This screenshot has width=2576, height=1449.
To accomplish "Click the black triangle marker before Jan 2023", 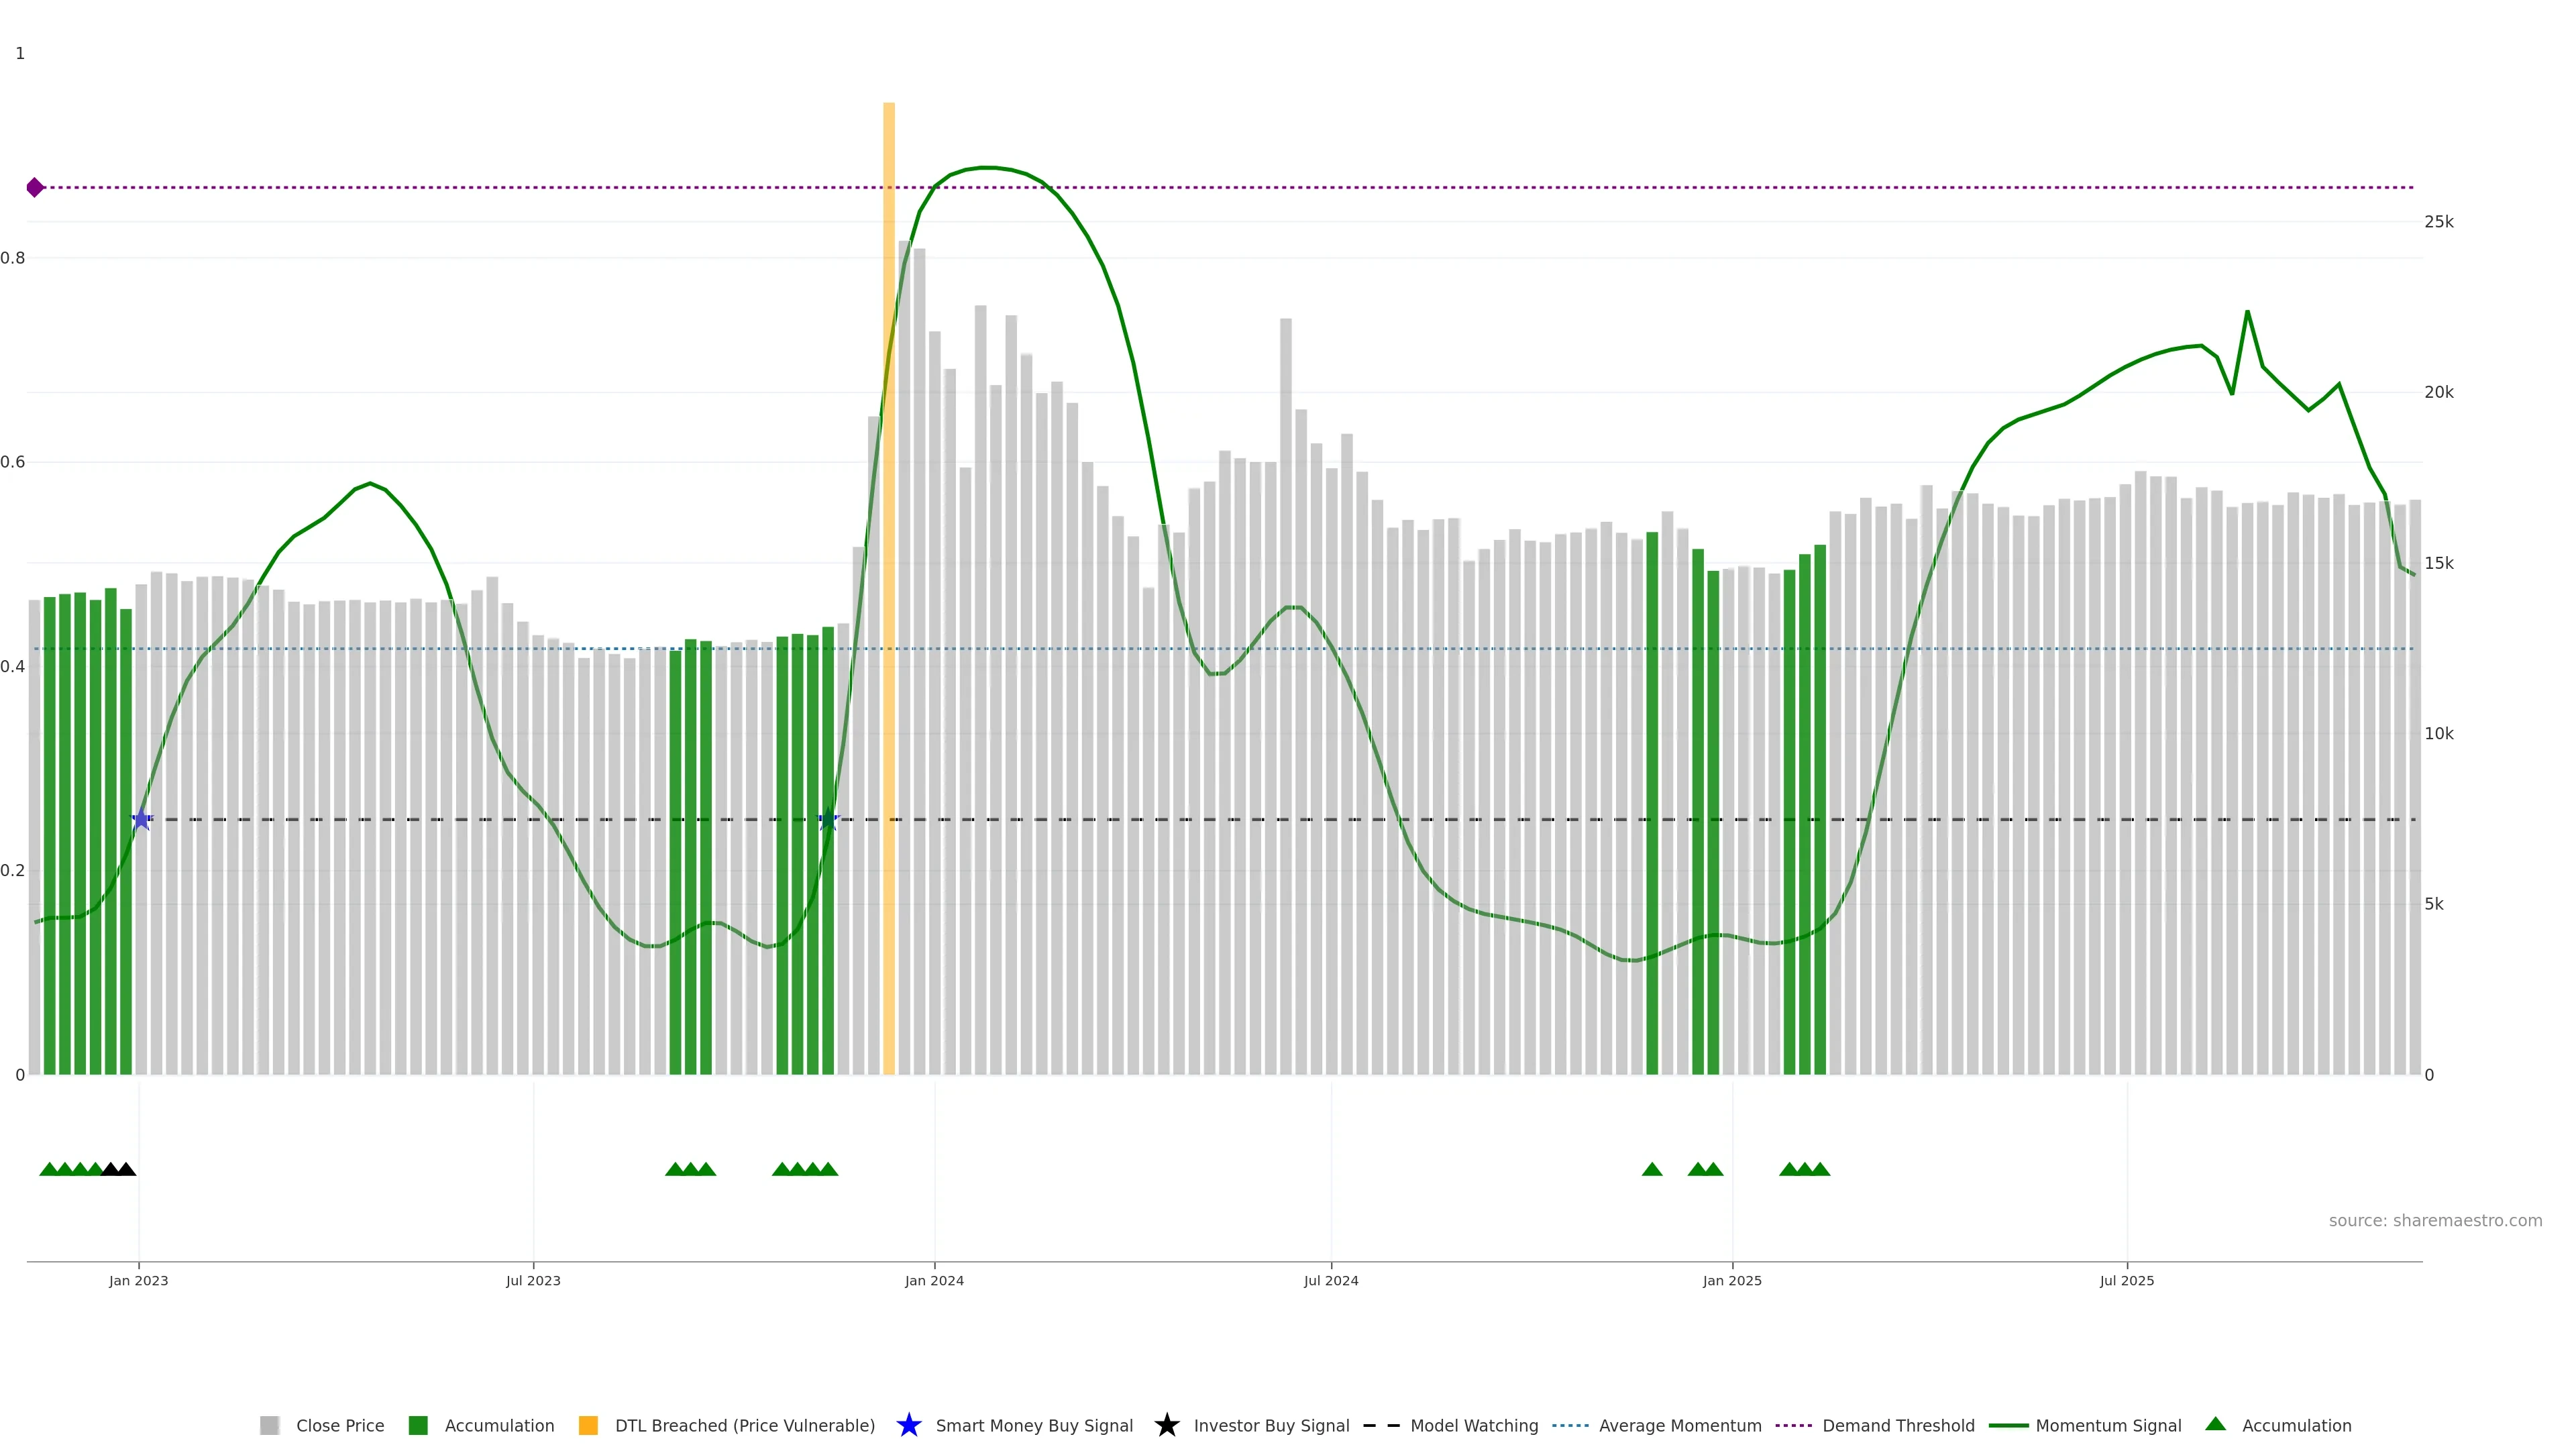I will (x=111, y=1169).
